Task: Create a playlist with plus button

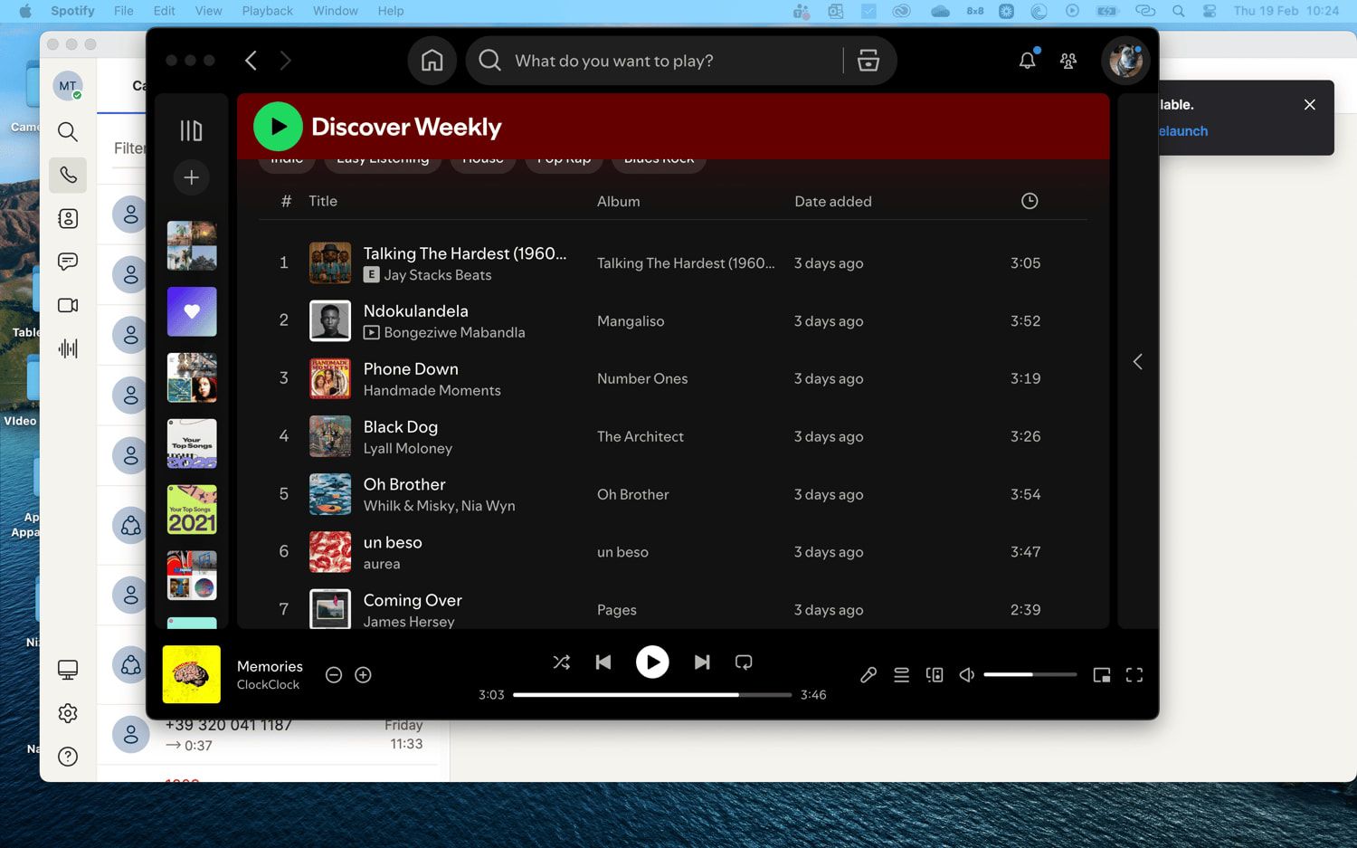Action: coord(191,177)
